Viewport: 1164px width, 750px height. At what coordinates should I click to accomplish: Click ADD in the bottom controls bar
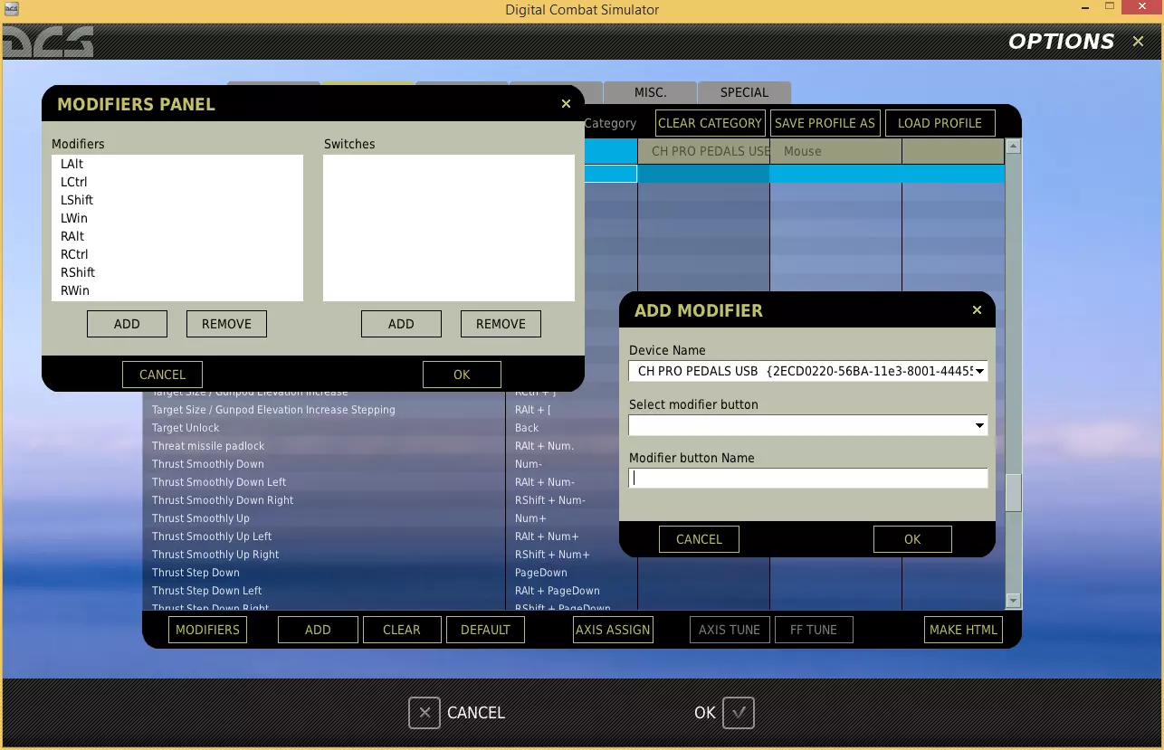[318, 630]
